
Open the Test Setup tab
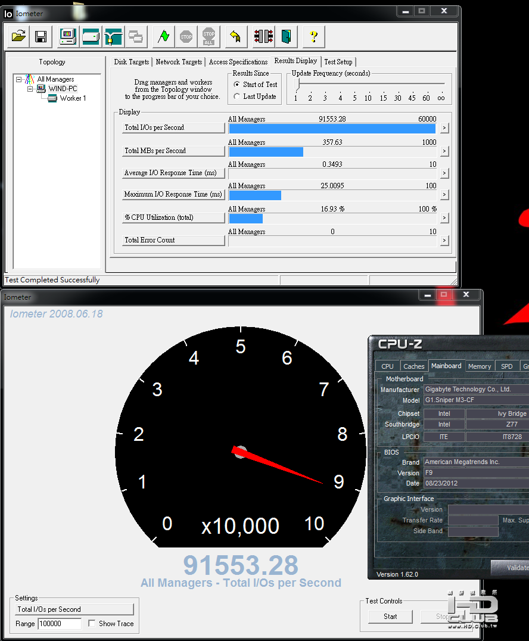coord(338,62)
